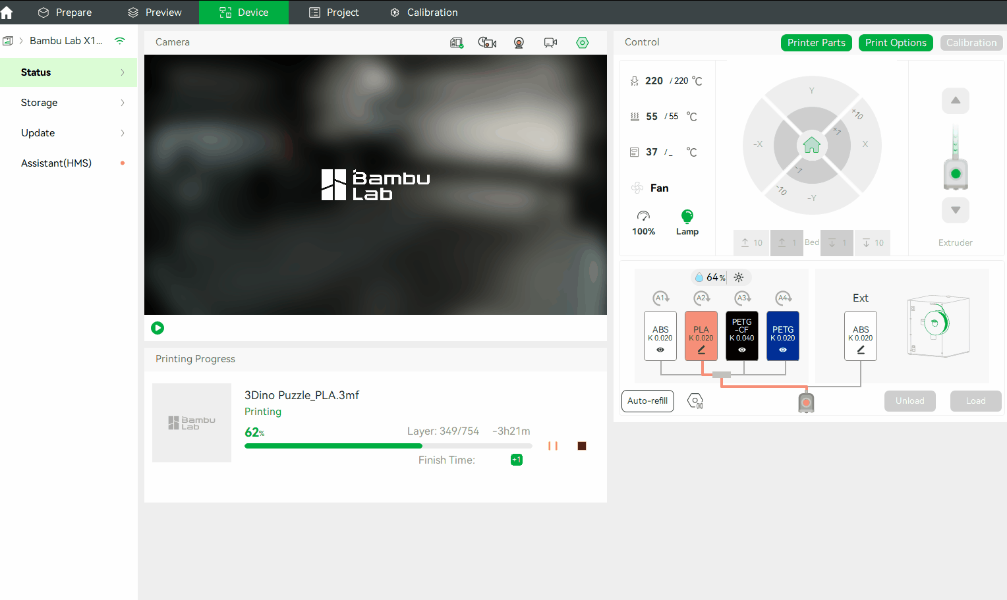Refresh AMS slot A1
The height and width of the screenshot is (600, 1007).
coord(660,298)
